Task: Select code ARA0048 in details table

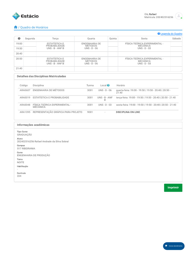Action: pyautogui.click(x=25, y=105)
